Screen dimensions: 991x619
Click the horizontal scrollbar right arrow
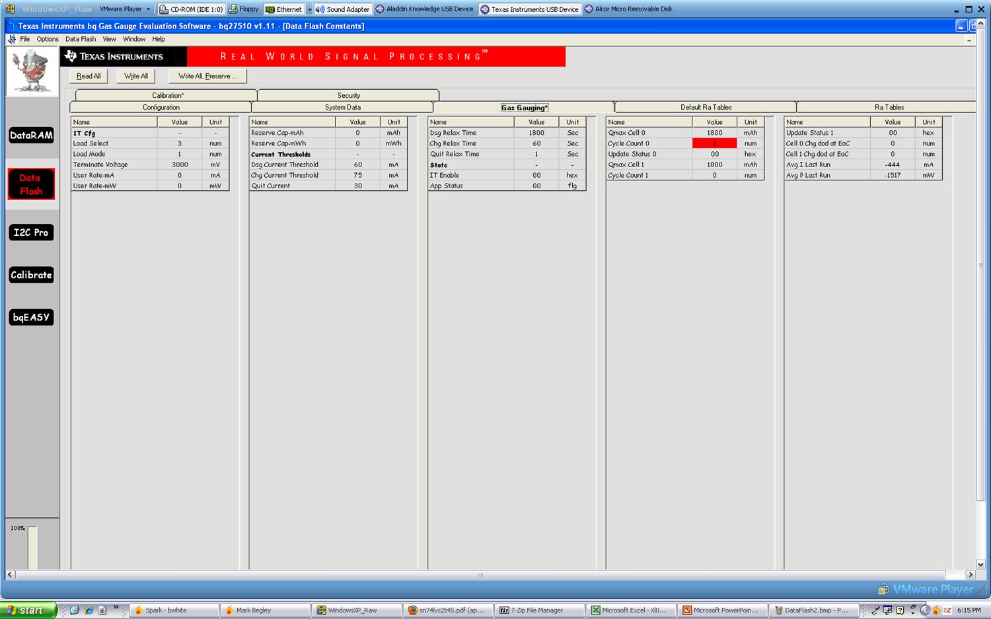tap(971, 575)
